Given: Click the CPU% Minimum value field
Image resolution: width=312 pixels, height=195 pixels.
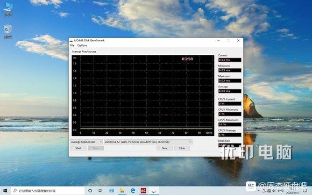Looking at the screenshot, I should [x=230, y=114].
